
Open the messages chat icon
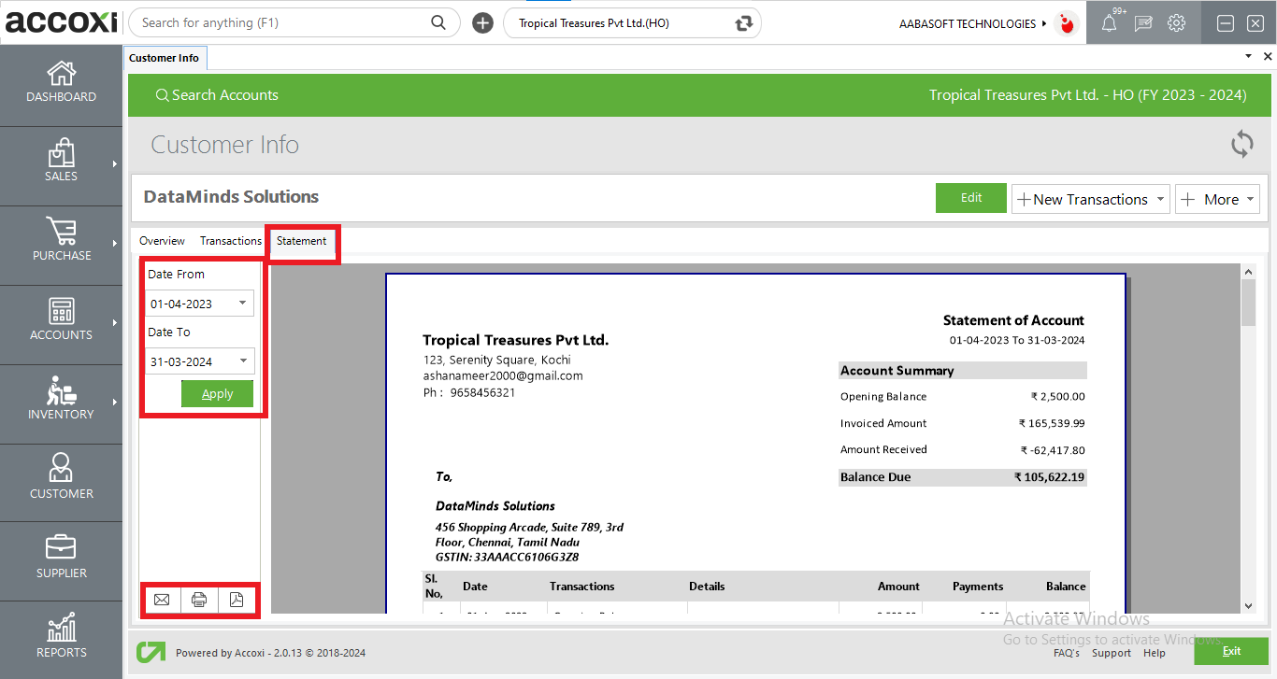1142,24
